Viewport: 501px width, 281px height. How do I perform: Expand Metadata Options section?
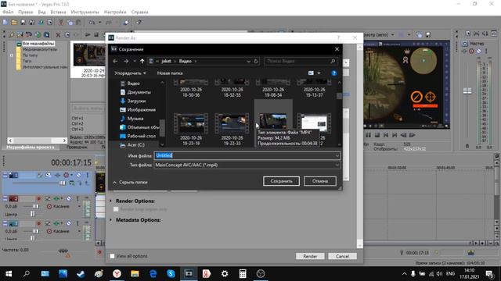point(111,220)
